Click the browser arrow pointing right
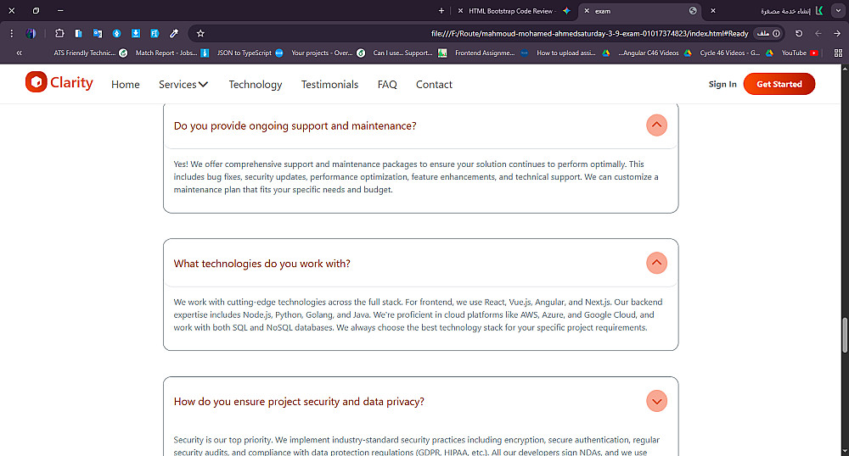The image size is (849, 456). pyautogui.click(x=837, y=34)
